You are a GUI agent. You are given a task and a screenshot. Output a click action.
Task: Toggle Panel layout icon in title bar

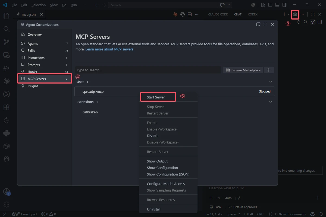(x=277, y=5)
